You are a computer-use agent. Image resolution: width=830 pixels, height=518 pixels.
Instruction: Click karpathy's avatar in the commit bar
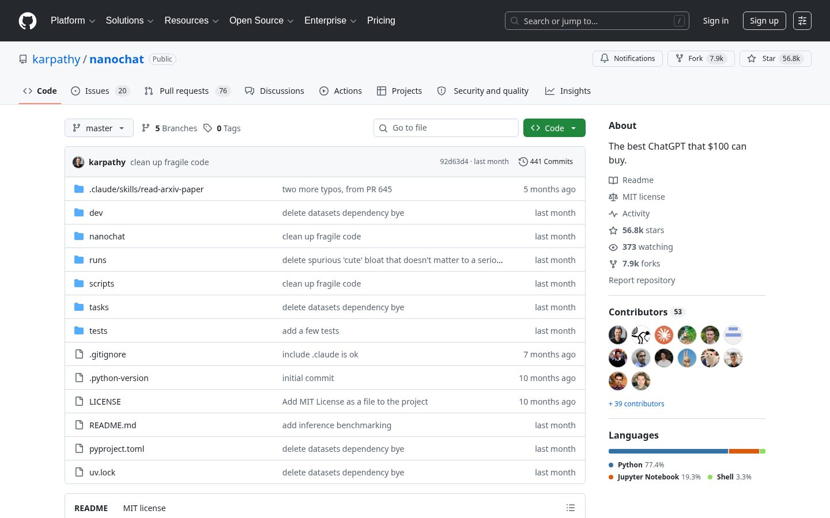click(78, 162)
